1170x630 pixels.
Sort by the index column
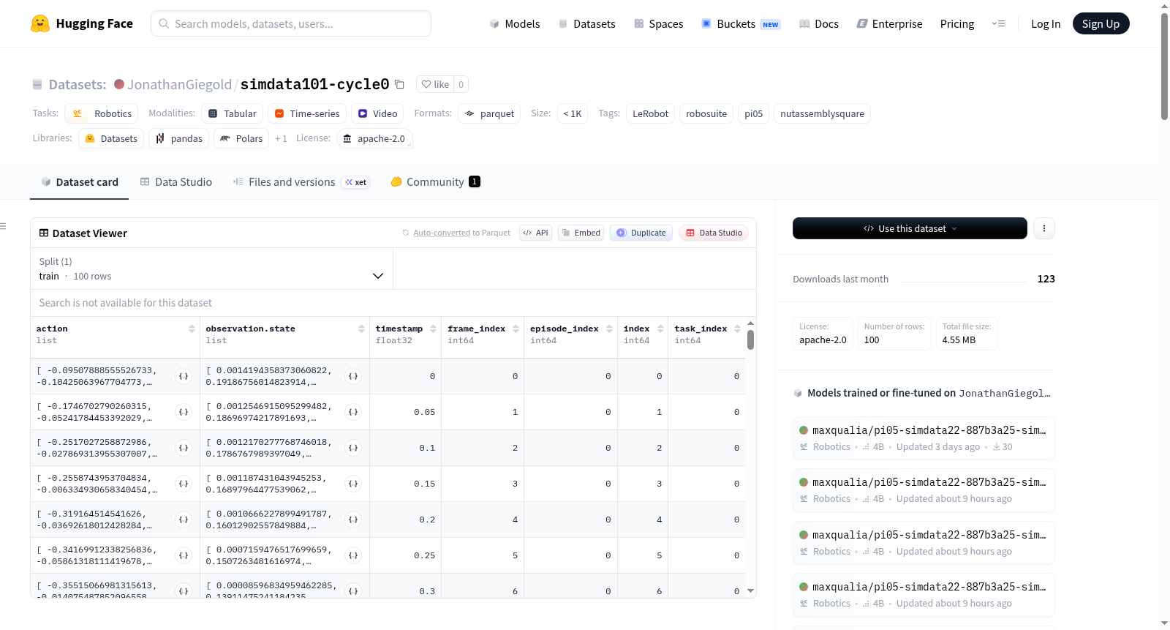660,329
